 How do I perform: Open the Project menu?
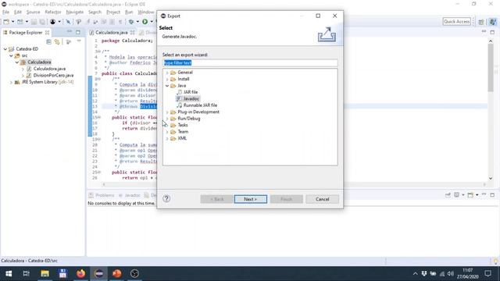[113, 12]
